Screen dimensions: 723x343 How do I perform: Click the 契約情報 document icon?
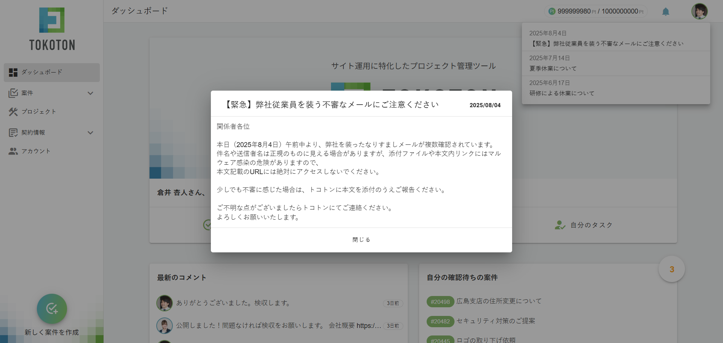14,132
